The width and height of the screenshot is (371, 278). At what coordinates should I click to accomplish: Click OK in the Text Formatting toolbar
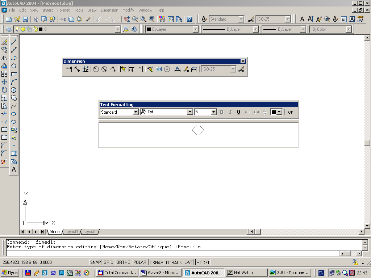pyautogui.click(x=291, y=112)
